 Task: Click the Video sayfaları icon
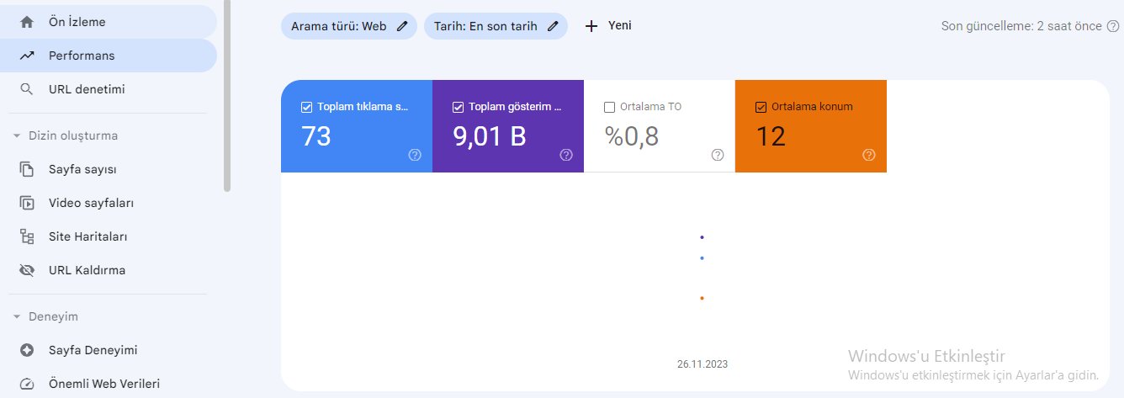(27, 203)
